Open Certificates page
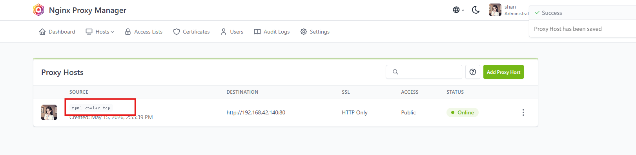636x155 pixels. click(191, 32)
